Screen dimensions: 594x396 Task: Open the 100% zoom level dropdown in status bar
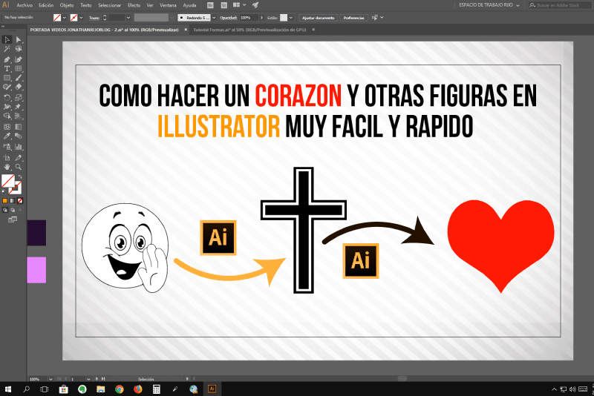50,379
